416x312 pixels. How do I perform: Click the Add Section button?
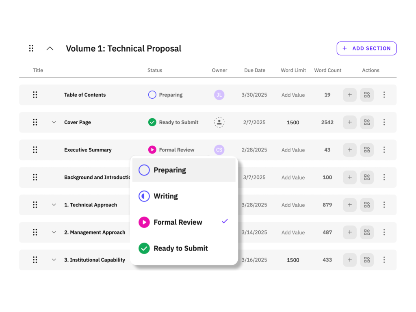tap(366, 48)
